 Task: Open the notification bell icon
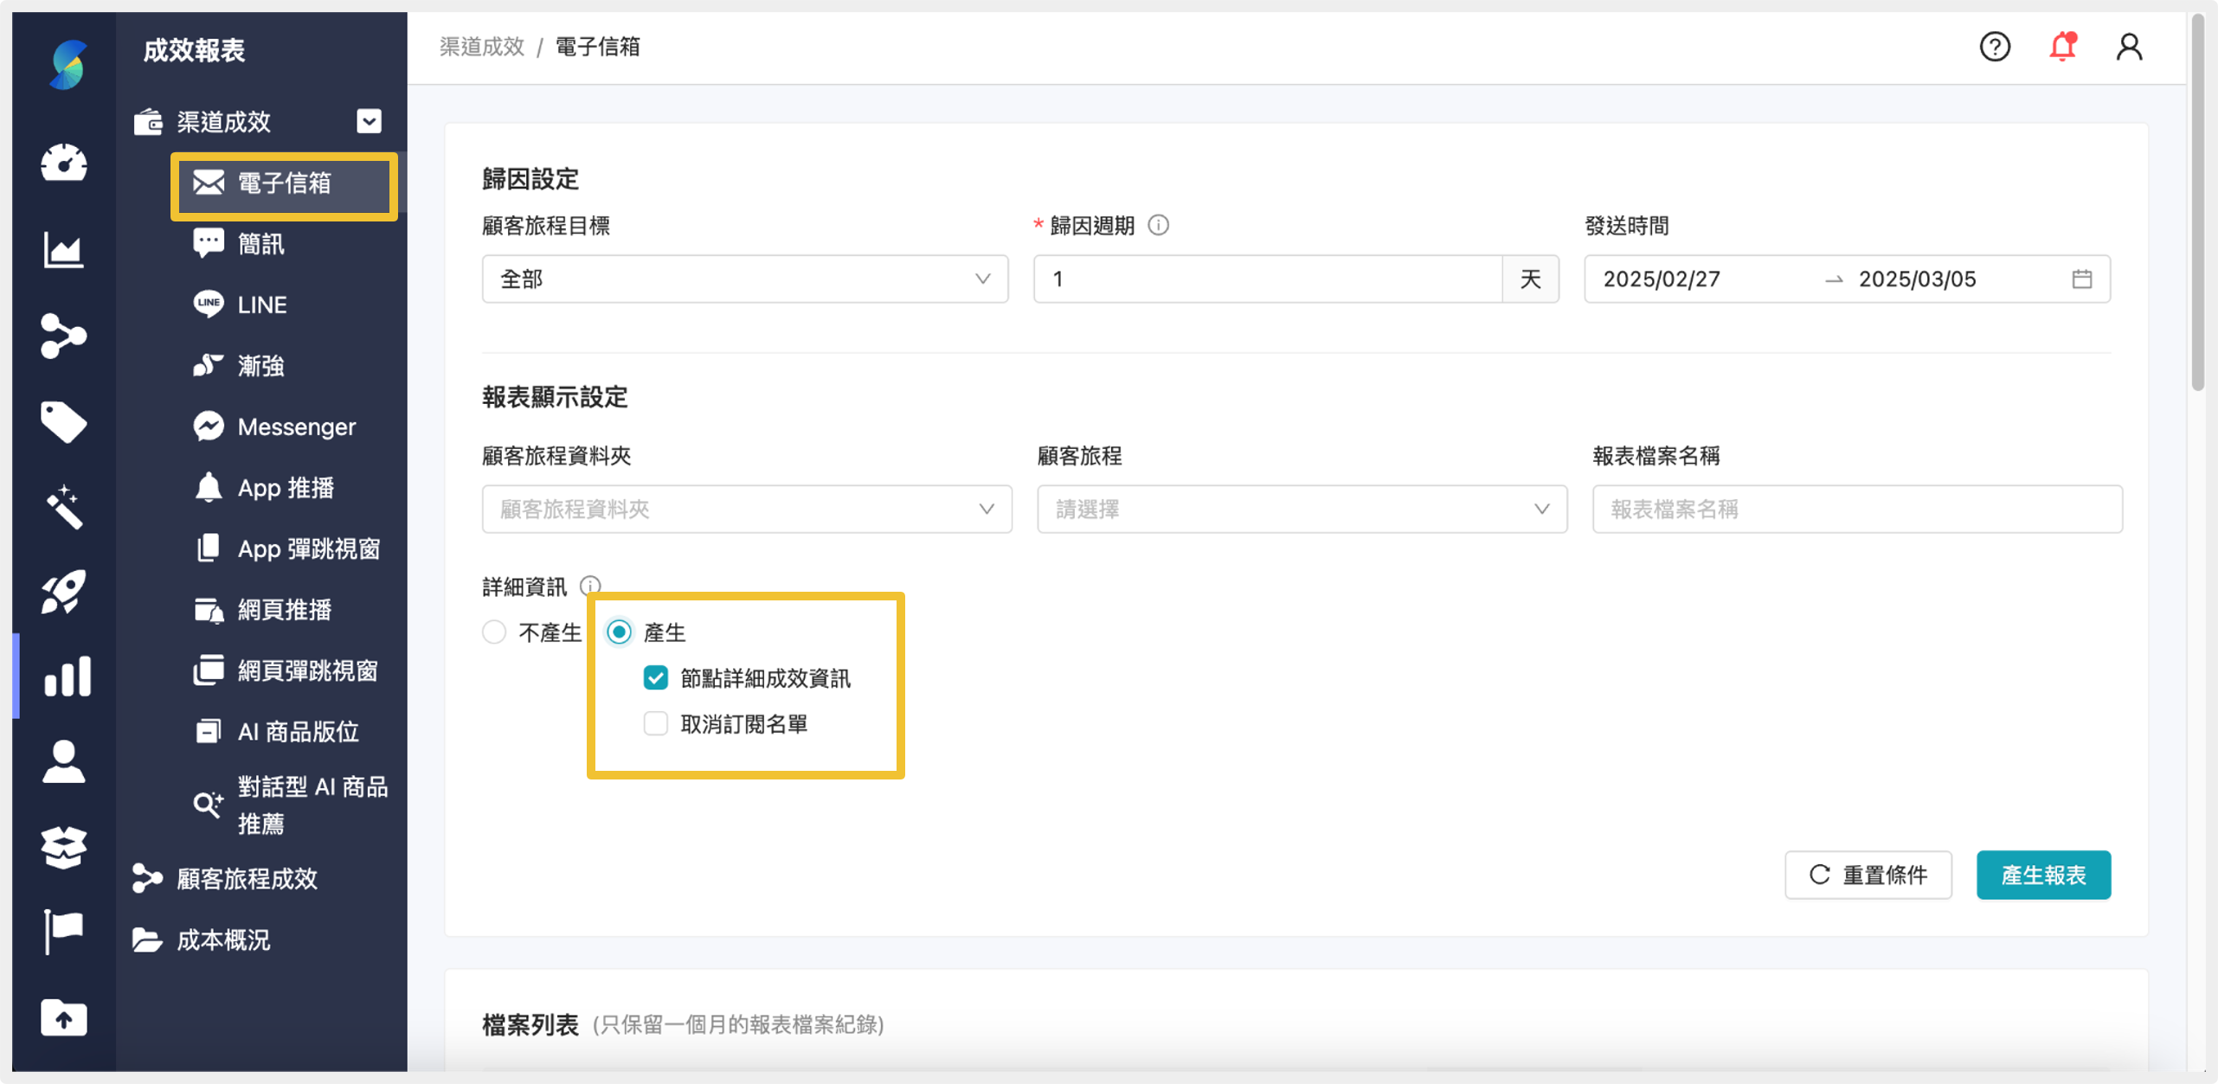click(2062, 47)
